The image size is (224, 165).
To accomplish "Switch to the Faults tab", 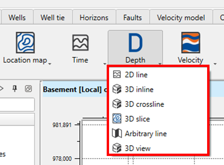I will click(x=133, y=18).
